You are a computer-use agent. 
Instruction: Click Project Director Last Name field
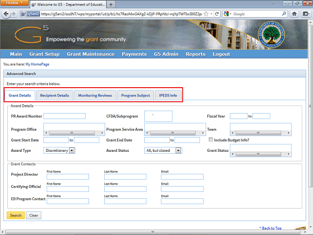125,177
